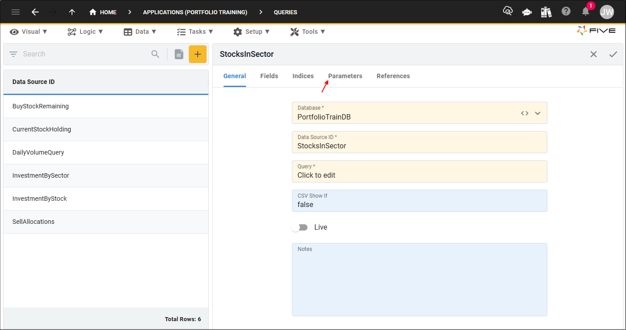Select the BuyStockRemaining row

(106, 106)
